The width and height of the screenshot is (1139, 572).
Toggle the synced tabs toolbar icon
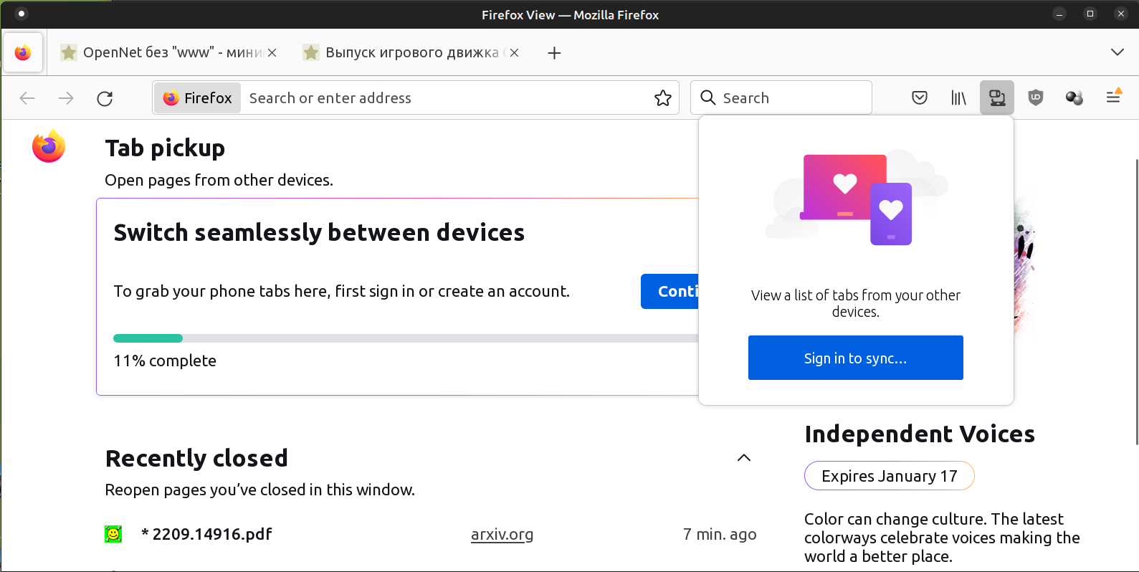click(997, 97)
